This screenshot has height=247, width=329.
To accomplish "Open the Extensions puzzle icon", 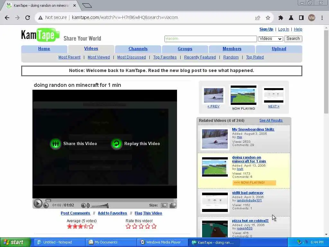I will (280, 18).
